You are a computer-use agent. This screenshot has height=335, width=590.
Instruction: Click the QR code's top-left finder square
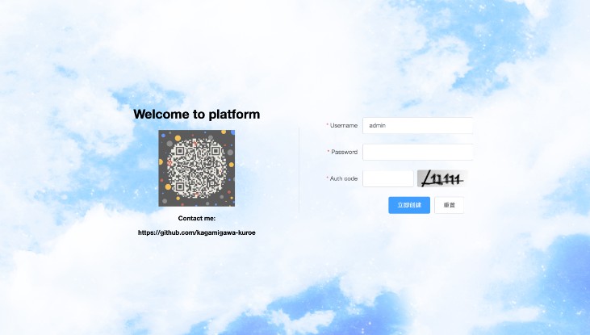(x=180, y=151)
